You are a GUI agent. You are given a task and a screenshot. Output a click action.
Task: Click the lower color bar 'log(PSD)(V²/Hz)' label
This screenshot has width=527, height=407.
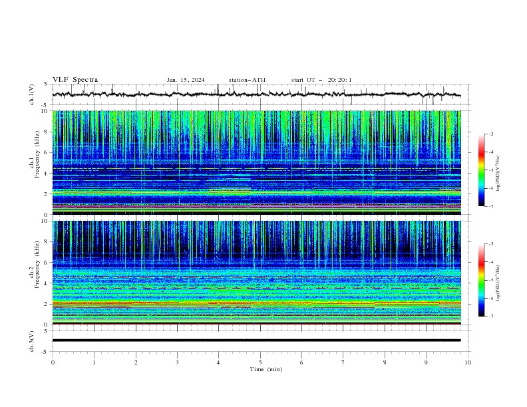(498, 283)
